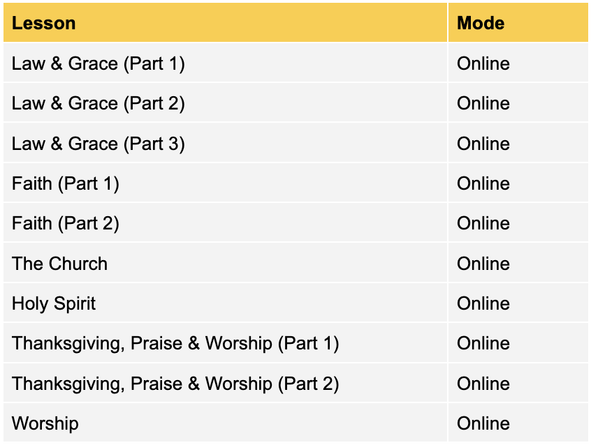The height and width of the screenshot is (445, 591).
Task: Select Online mode for Faith (Part 2)
Action: click(x=483, y=223)
